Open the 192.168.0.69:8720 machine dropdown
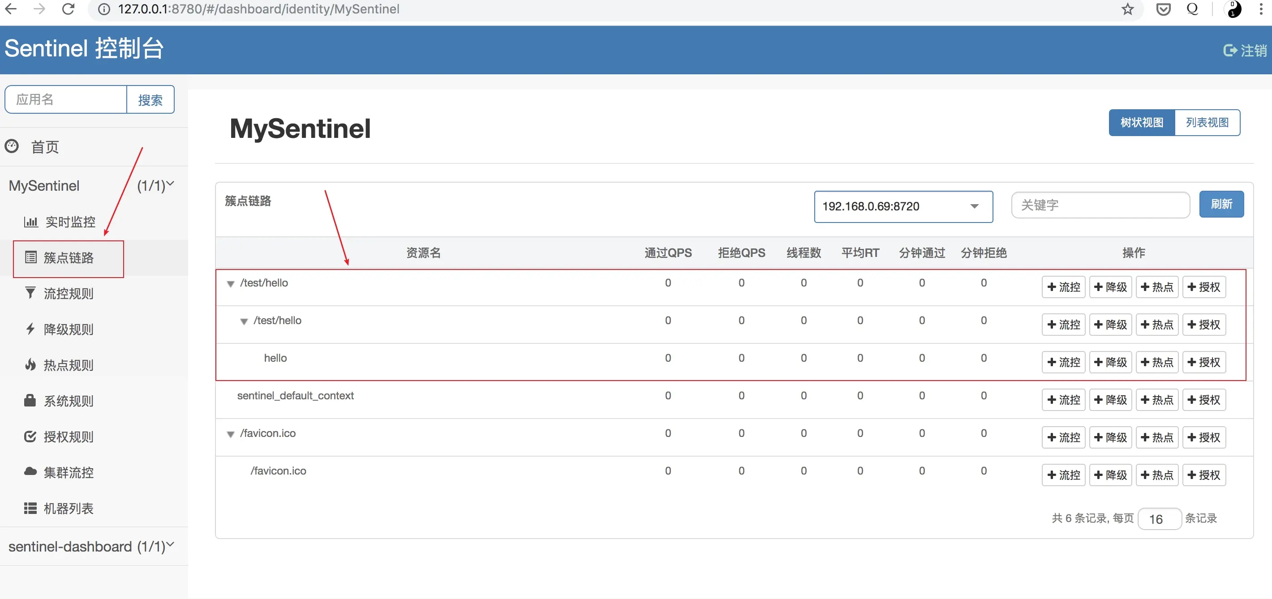This screenshot has width=1272, height=599. click(903, 206)
